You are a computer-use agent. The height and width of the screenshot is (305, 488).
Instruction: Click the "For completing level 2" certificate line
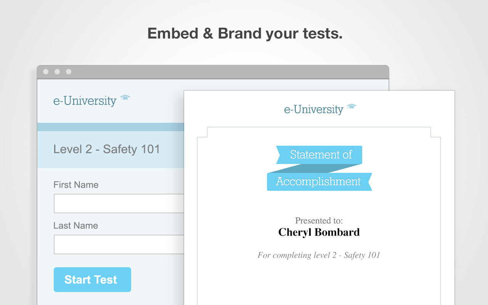(x=319, y=255)
